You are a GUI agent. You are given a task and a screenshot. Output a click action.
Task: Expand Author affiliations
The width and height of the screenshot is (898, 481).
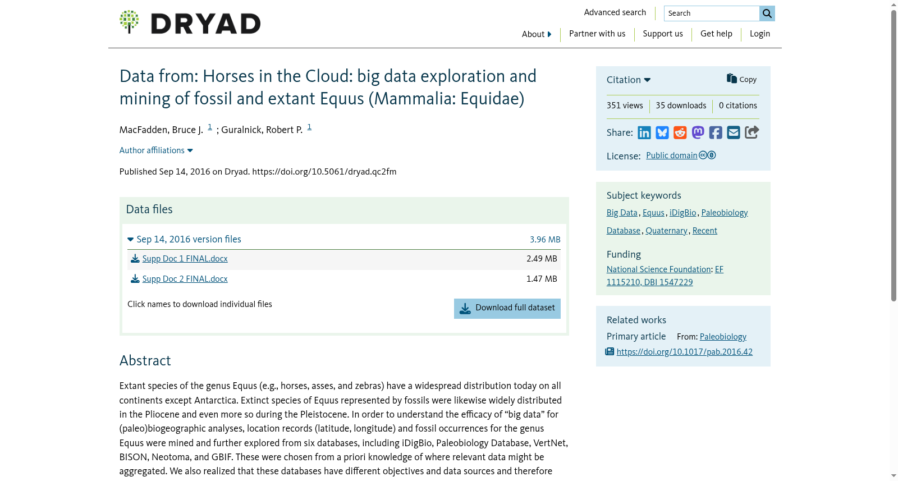[x=156, y=150]
